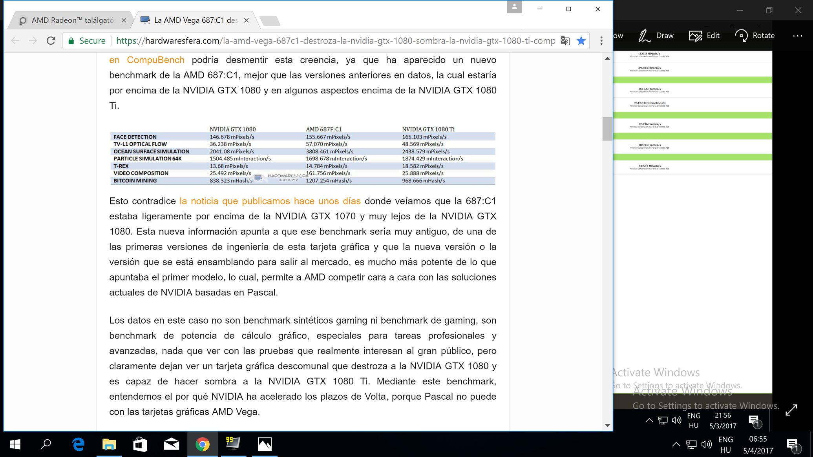Click the 'NVIDIA GTX 1080 Ti' column header

click(x=428, y=129)
